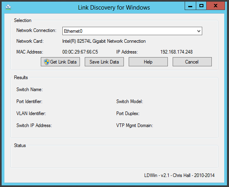Click the Cancel button

192,62
